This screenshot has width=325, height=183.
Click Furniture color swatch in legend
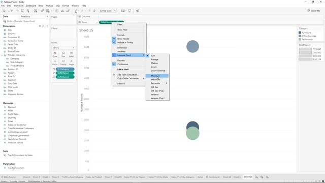coord(300,33)
